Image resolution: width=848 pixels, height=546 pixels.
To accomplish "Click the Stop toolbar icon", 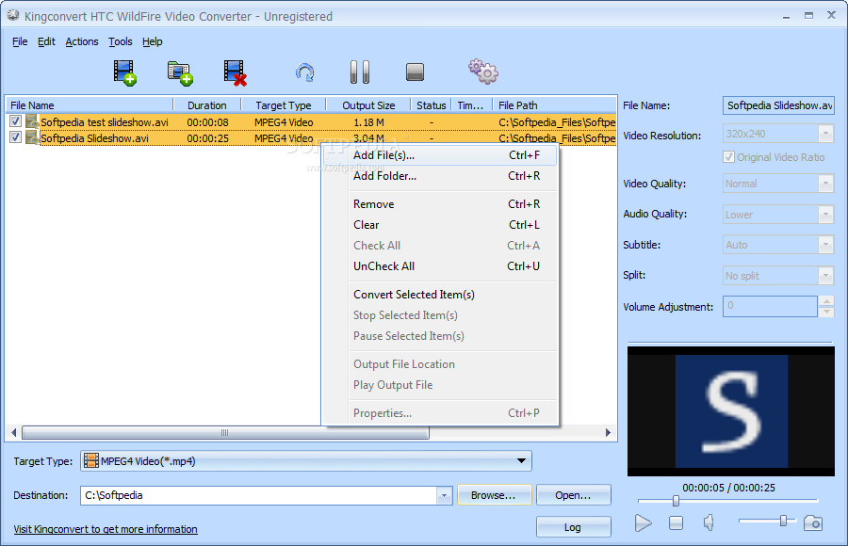I will click(415, 72).
